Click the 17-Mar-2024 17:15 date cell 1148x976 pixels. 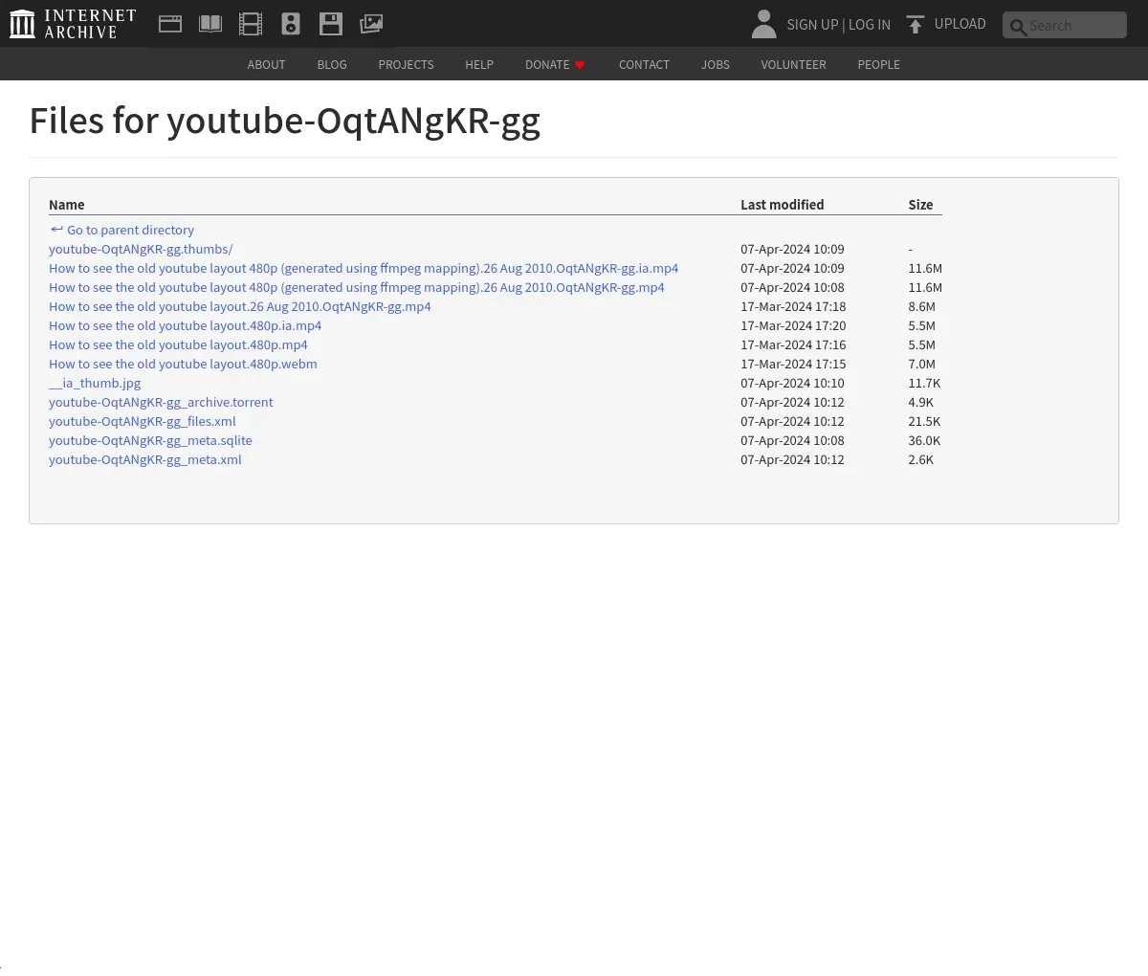pos(793,364)
